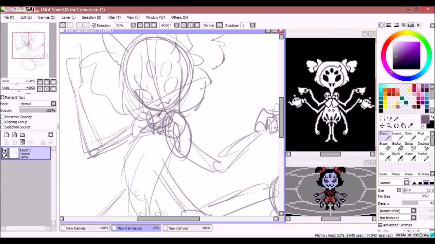Expand the Paints Effect section
Image resolution: width=435 pixels, height=244 pixels.
pos(2,97)
